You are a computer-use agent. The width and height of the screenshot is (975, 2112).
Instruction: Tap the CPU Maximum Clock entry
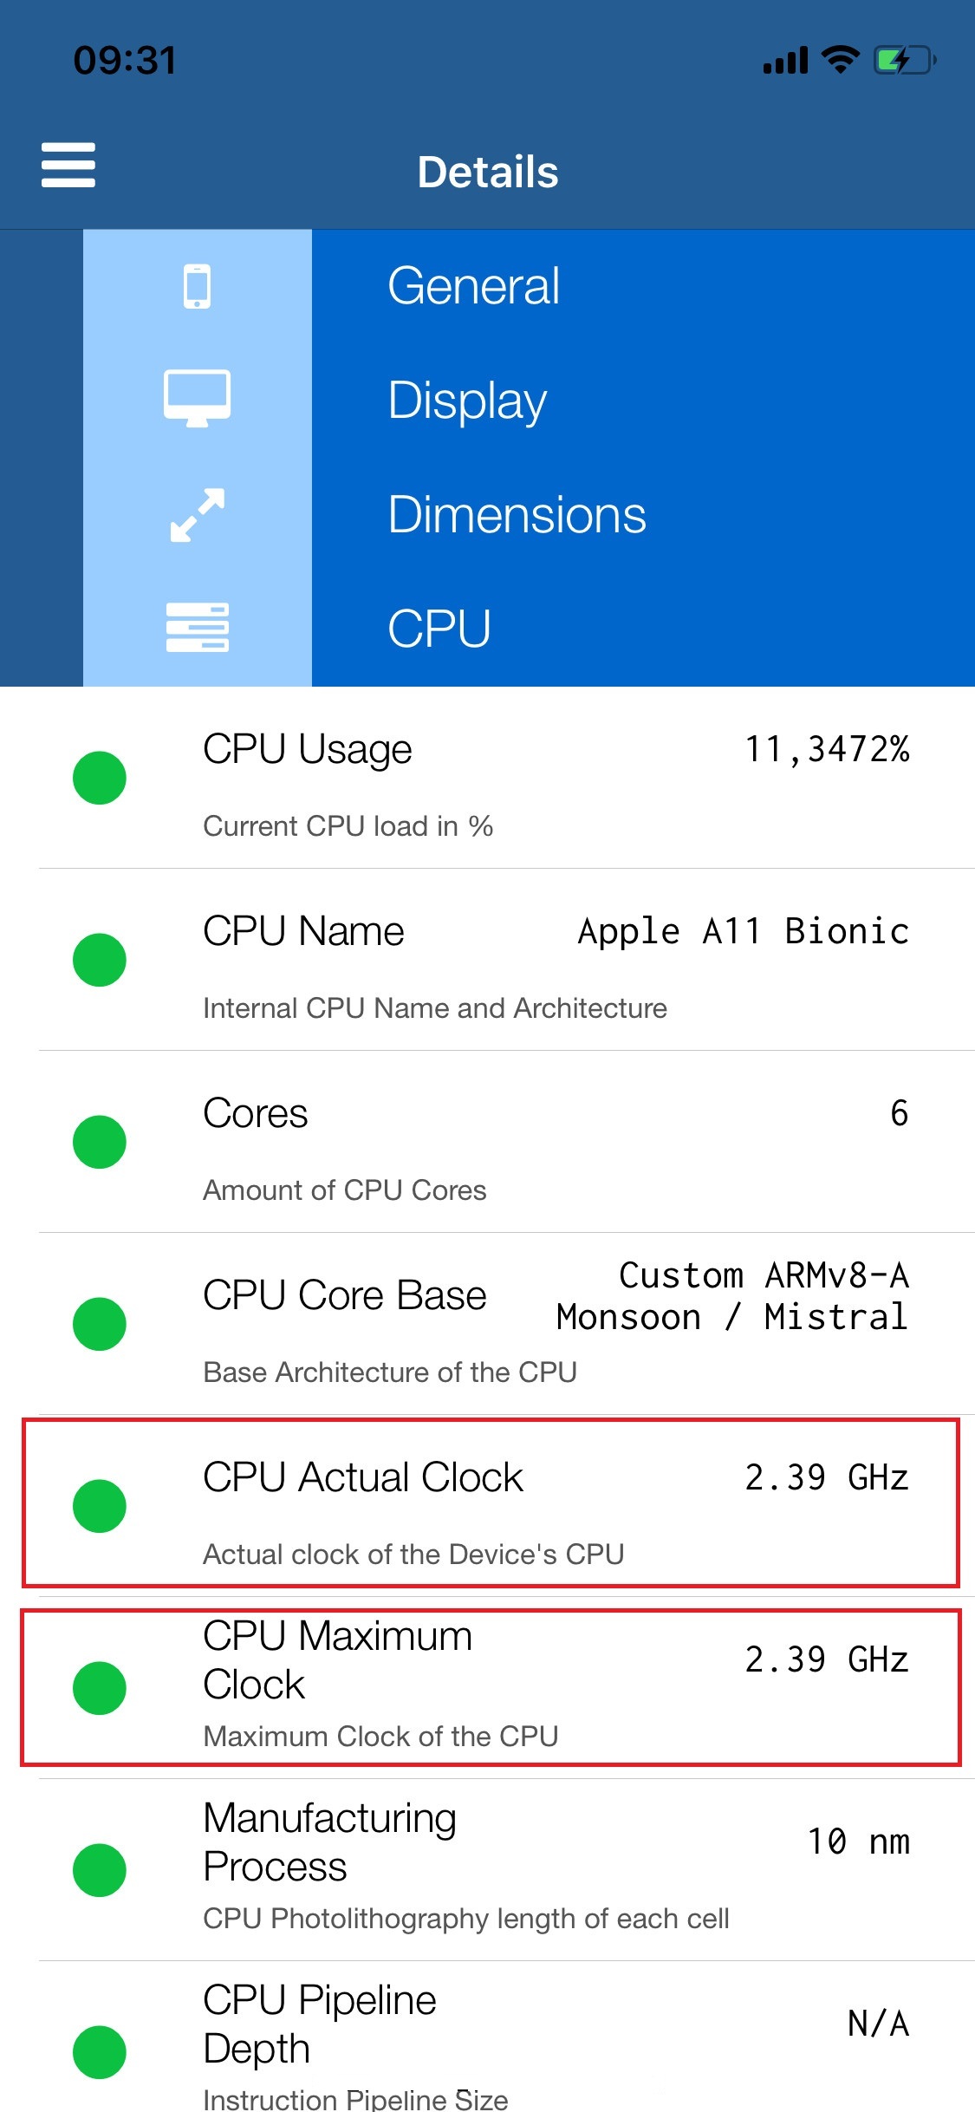click(491, 1687)
